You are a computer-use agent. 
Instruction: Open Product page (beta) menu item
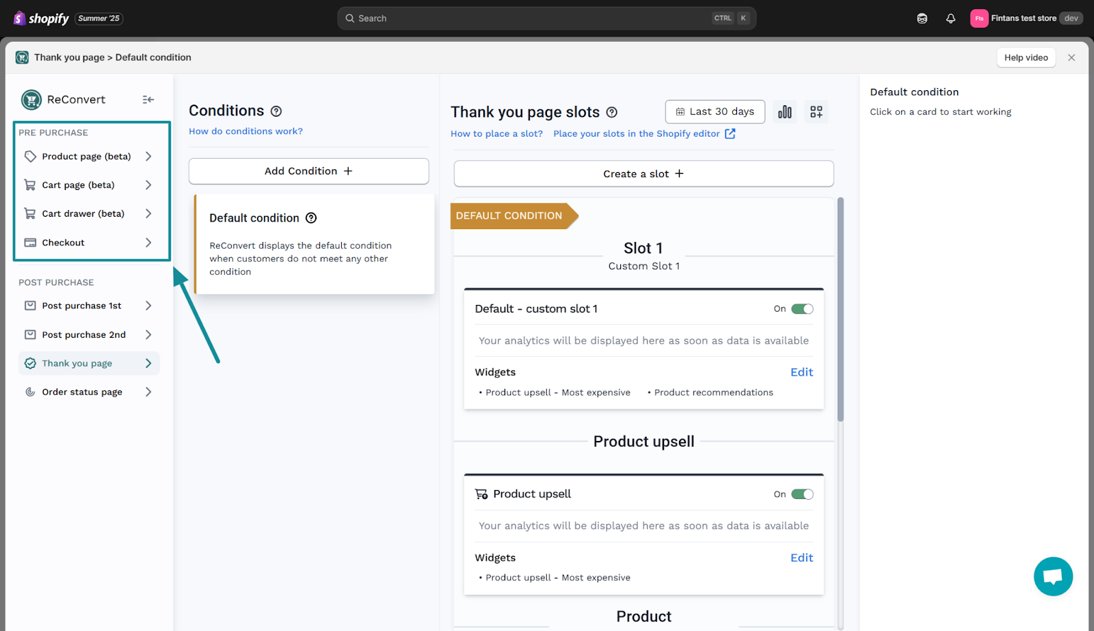pyautogui.click(x=89, y=157)
